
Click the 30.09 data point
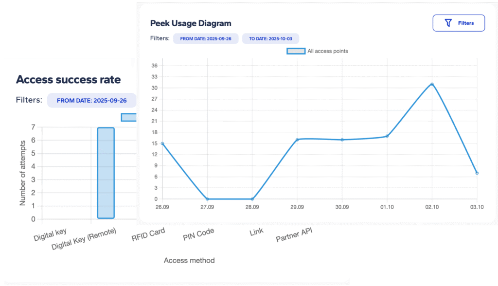coord(342,140)
